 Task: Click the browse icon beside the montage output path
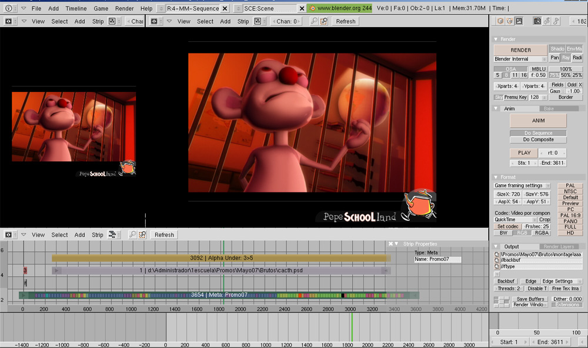pyautogui.click(x=497, y=254)
